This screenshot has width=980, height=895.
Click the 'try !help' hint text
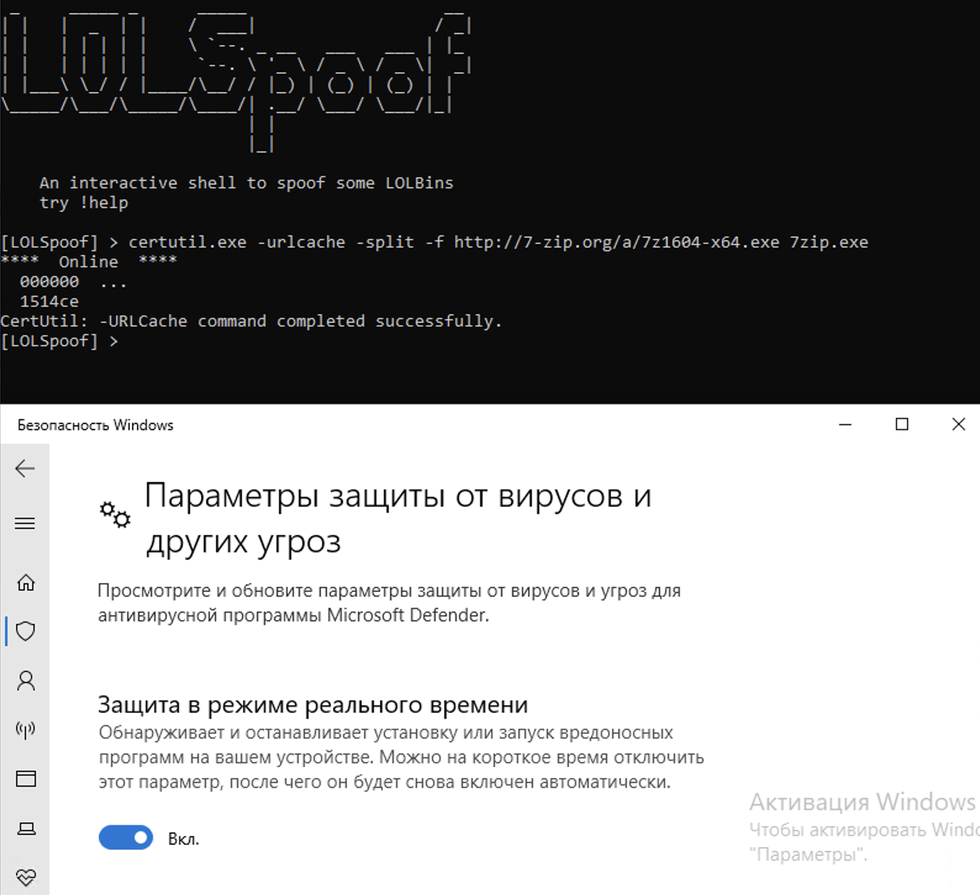tap(84, 202)
